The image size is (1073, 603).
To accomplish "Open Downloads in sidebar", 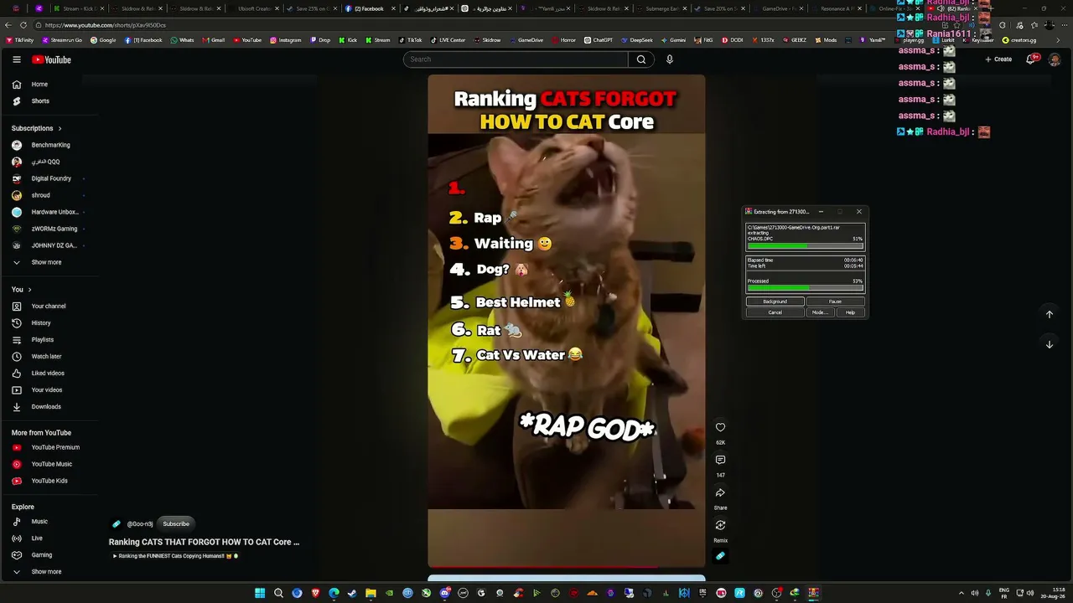I will (x=46, y=407).
